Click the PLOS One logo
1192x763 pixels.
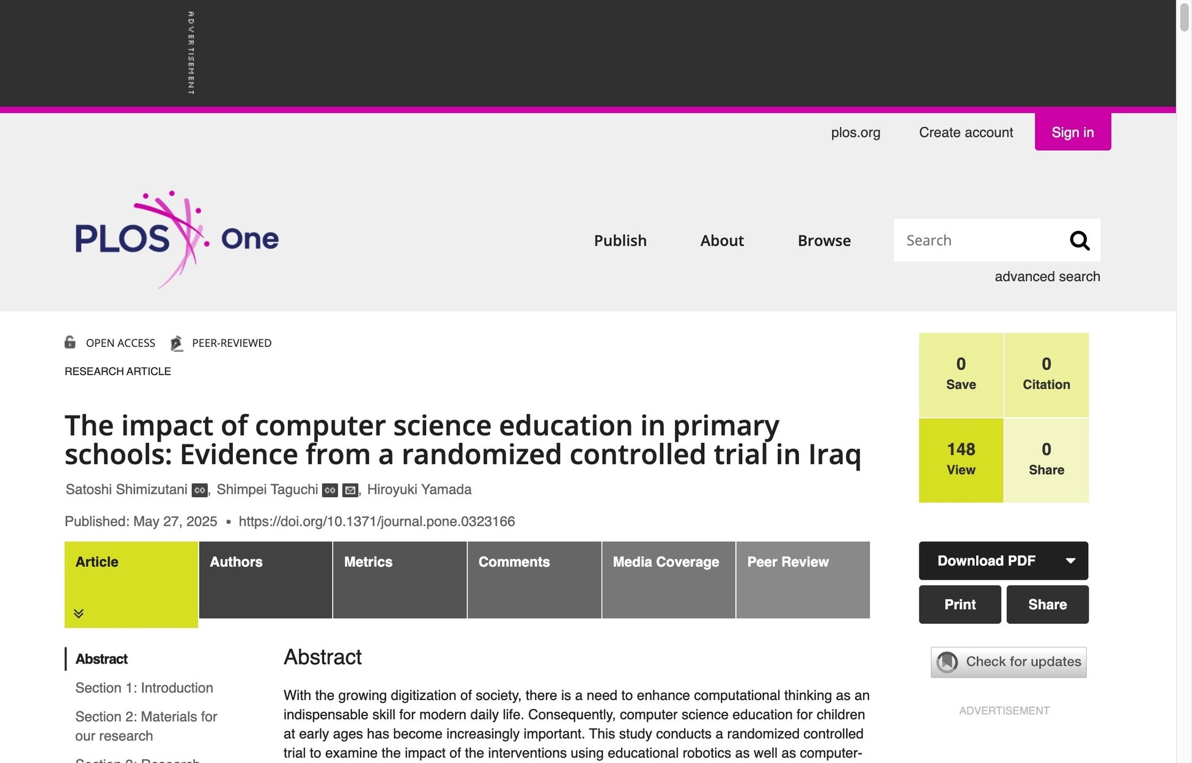tap(177, 238)
